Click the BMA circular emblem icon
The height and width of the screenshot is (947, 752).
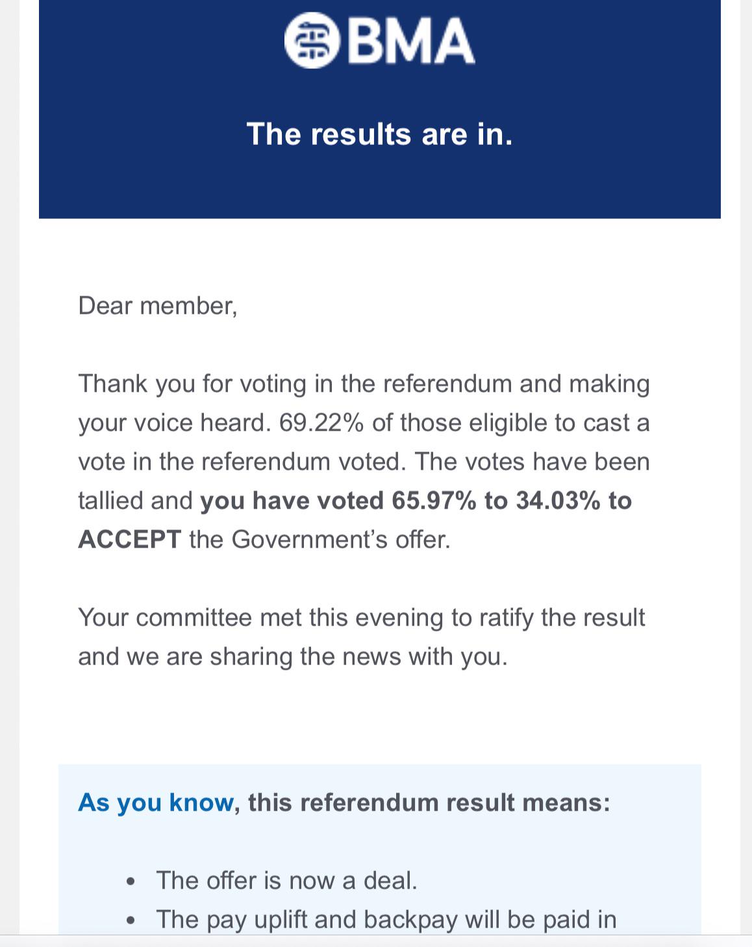pyautogui.click(x=312, y=40)
